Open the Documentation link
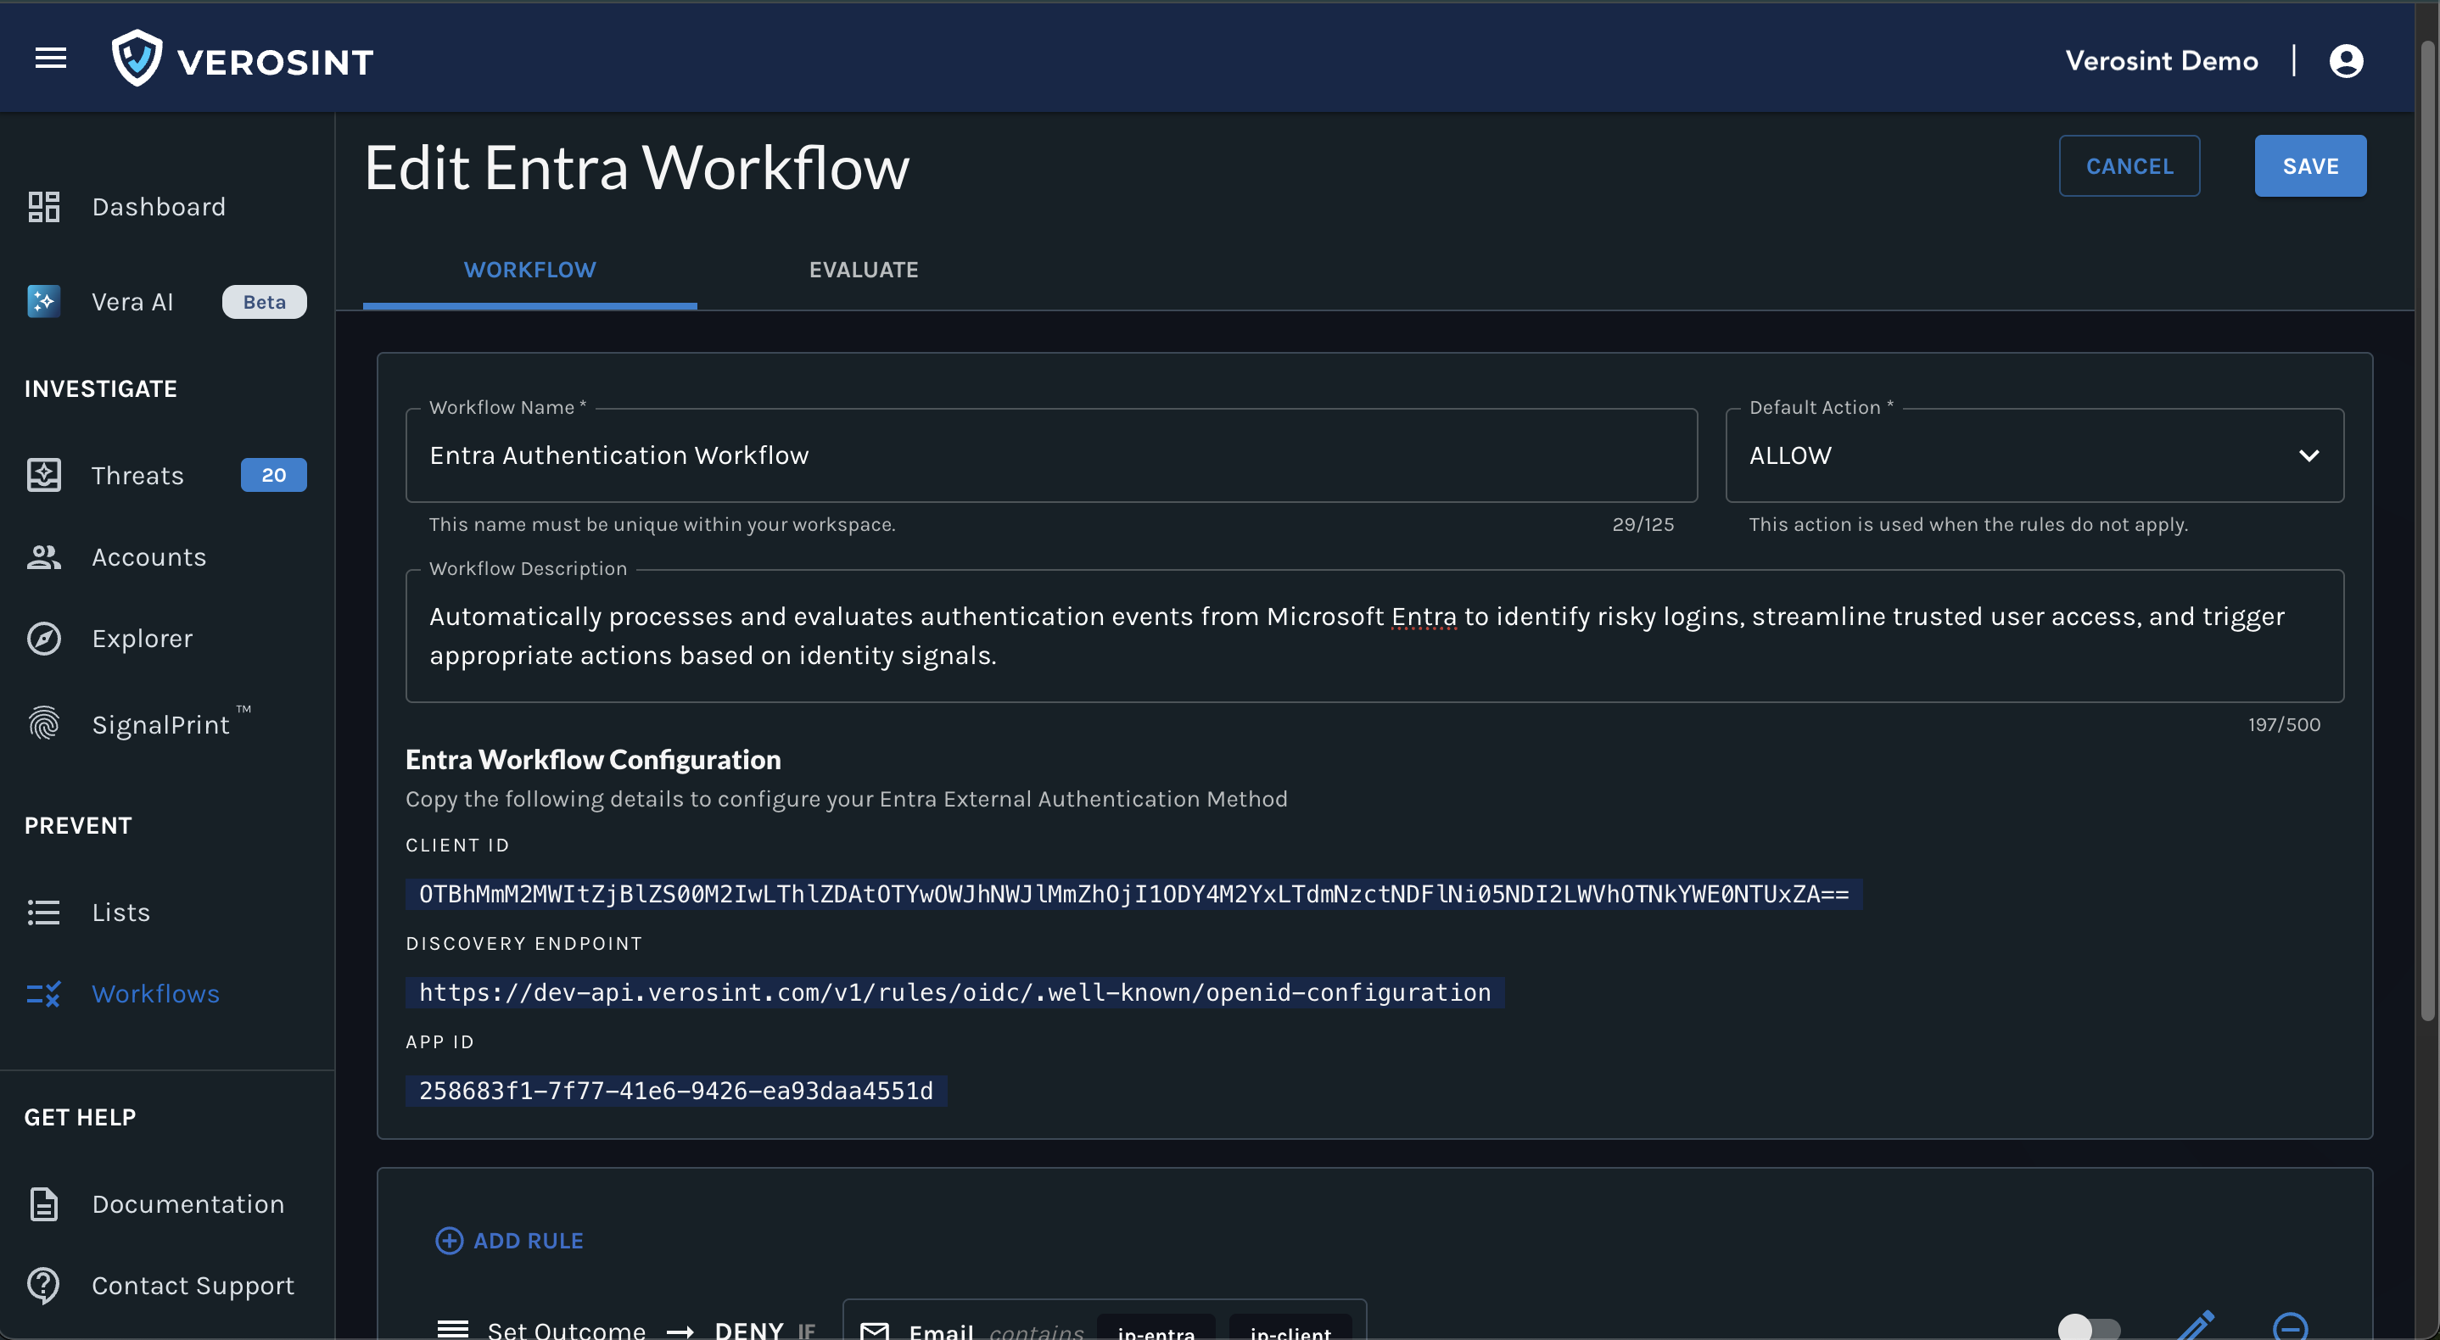 click(x=187, y=1203)
